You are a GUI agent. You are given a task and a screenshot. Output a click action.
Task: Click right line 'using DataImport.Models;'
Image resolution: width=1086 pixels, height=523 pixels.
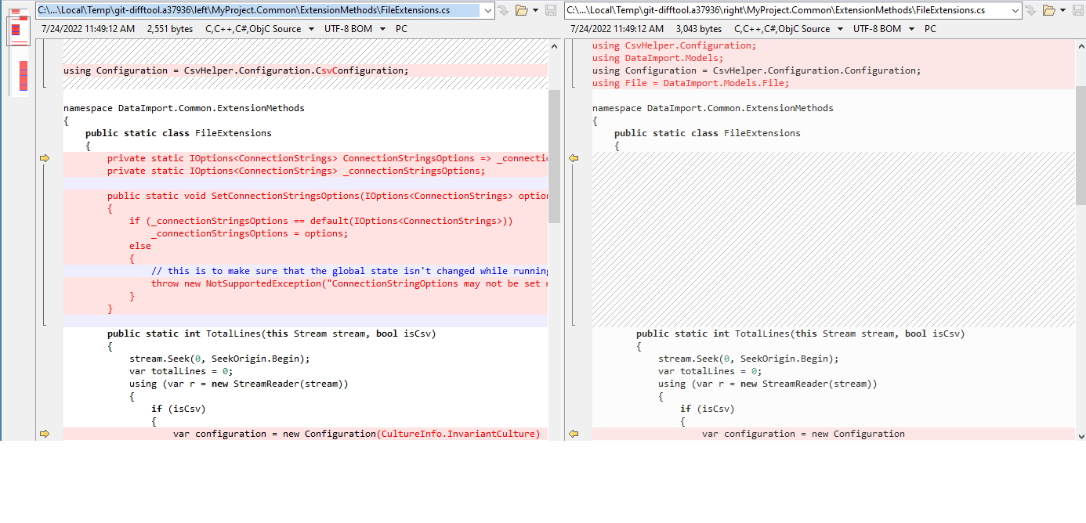coord(657,58)
